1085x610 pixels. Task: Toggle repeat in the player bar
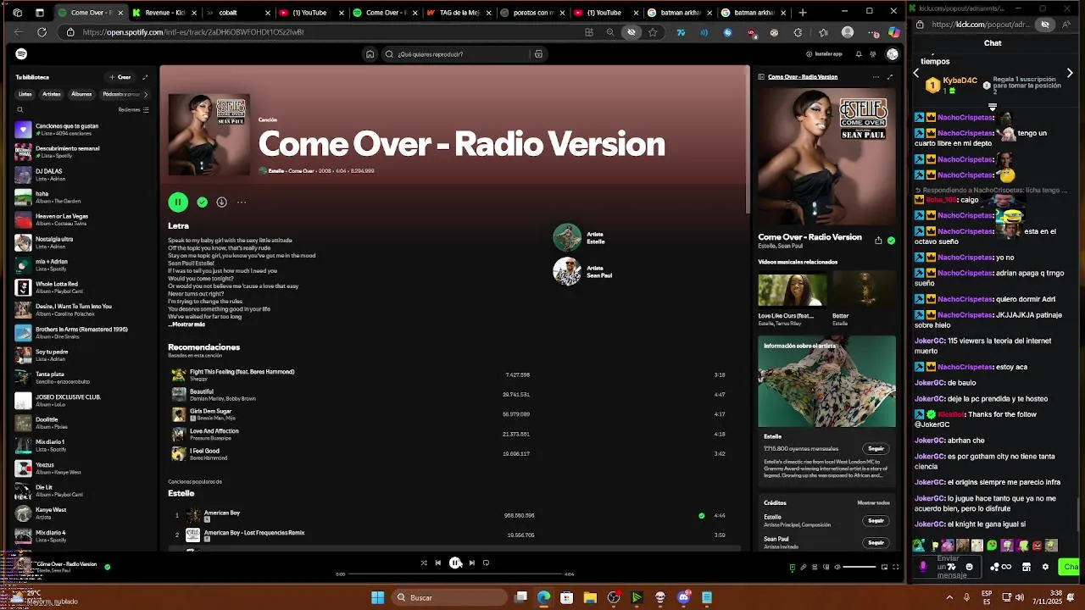[x=486, y=563]
